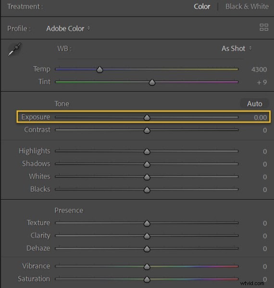Image resolution: width=274 pixels, height=288 pixels.
Task: Open the profile browser grid icon
Action: [x=264, y=27]
